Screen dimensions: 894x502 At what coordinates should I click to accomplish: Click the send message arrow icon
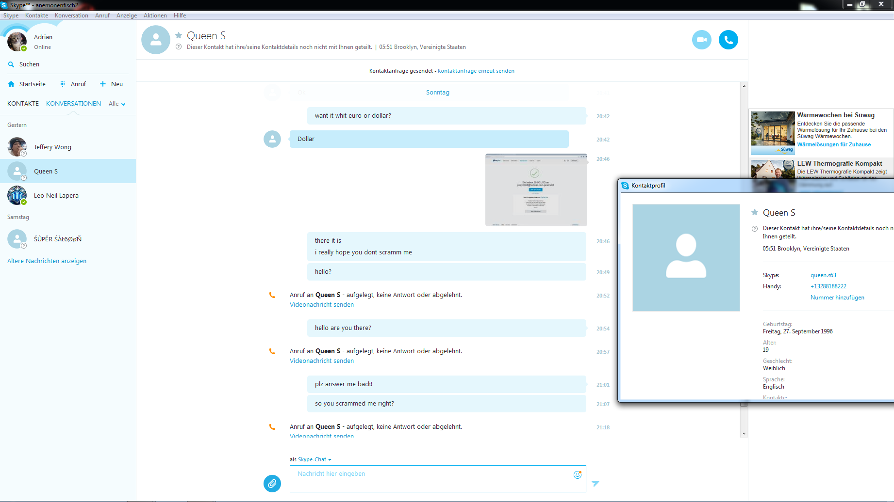point(596,484)
